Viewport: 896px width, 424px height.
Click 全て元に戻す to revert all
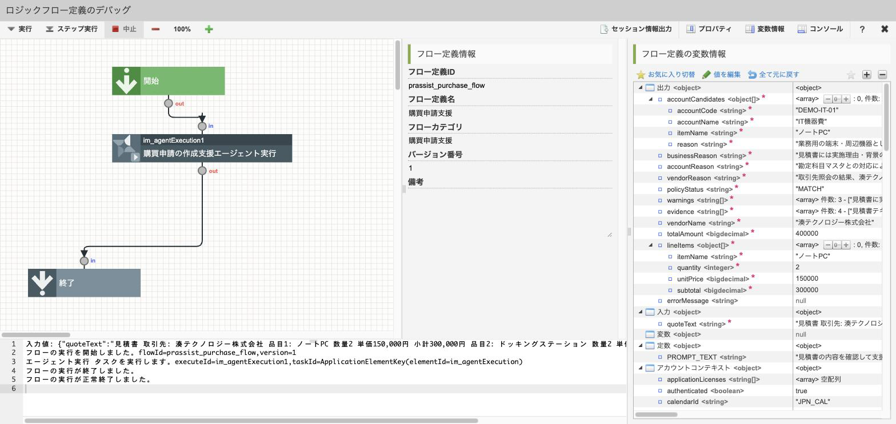(x=774, y=75)
